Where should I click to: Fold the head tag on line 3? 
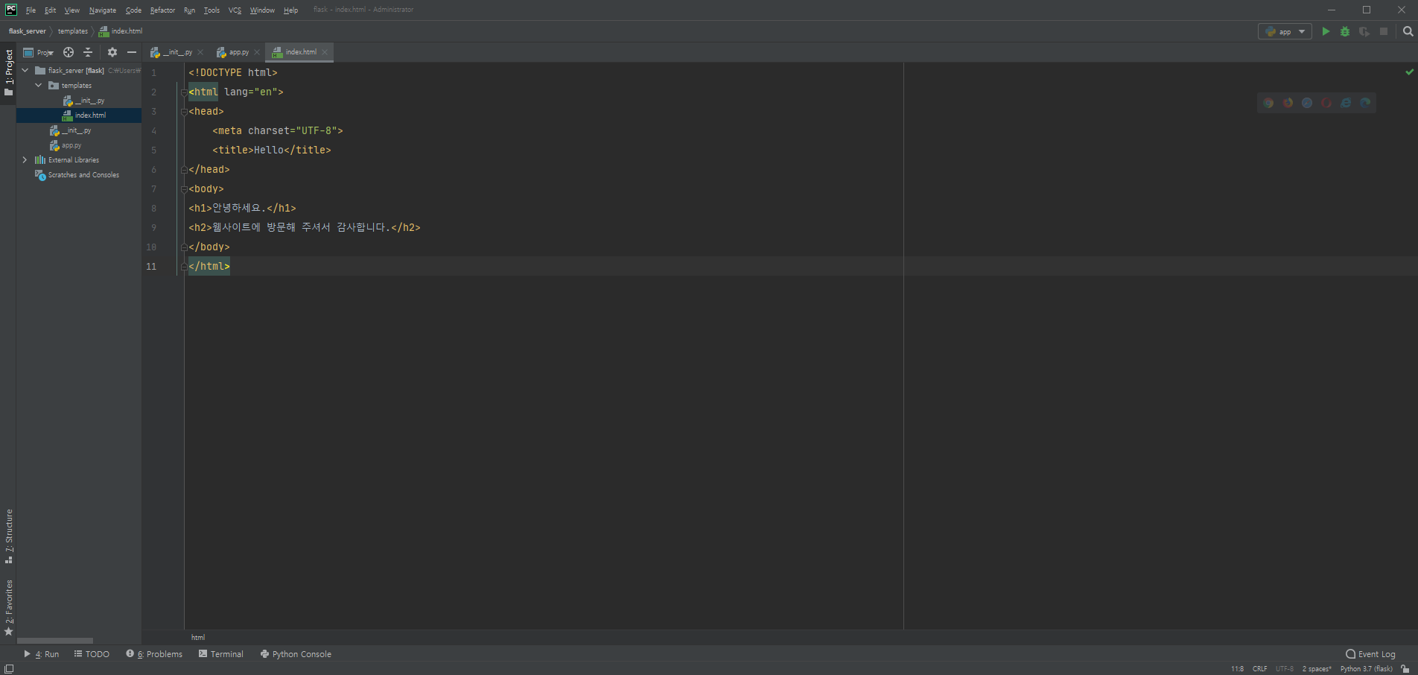point(184,112)
